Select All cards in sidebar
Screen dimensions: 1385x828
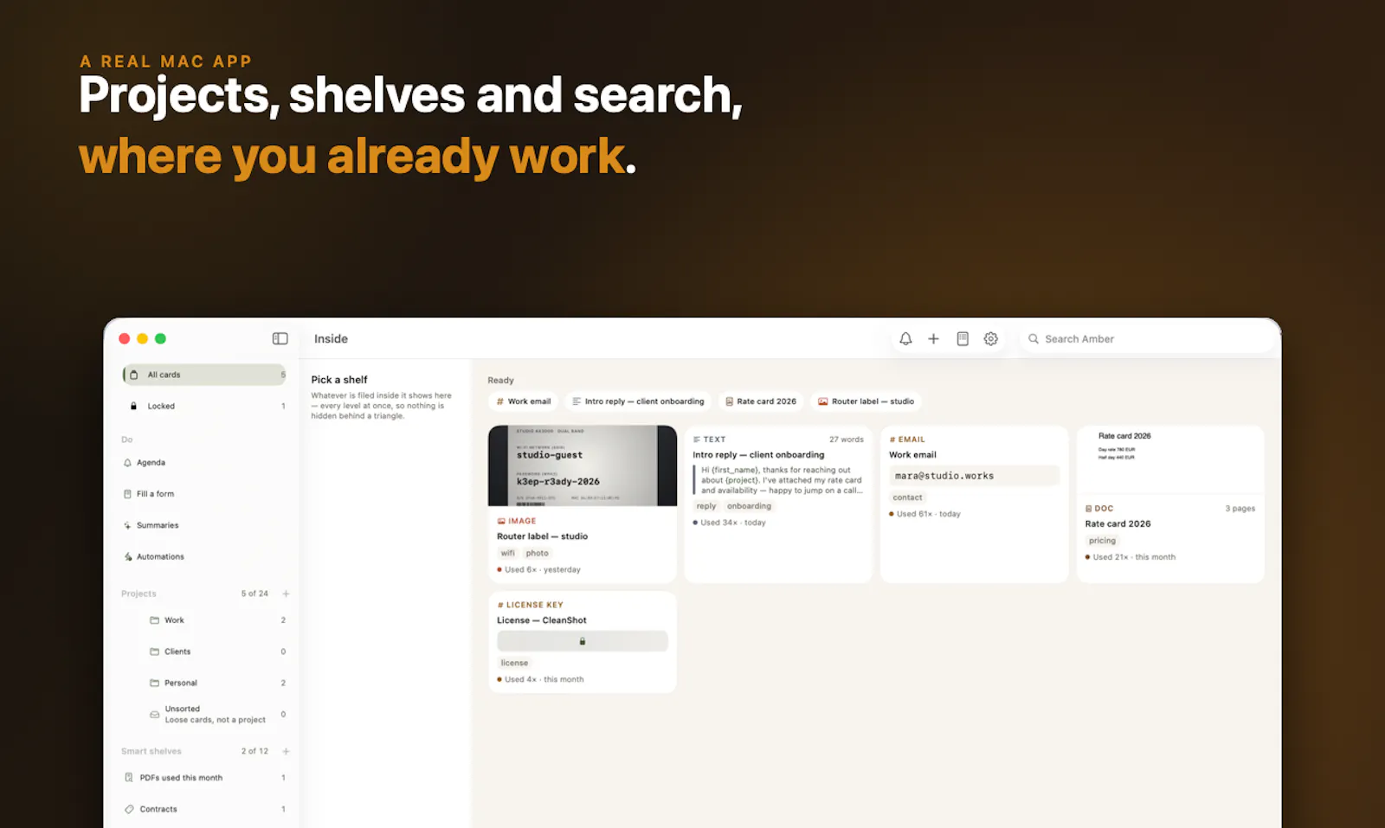click(x=204, y=375)
